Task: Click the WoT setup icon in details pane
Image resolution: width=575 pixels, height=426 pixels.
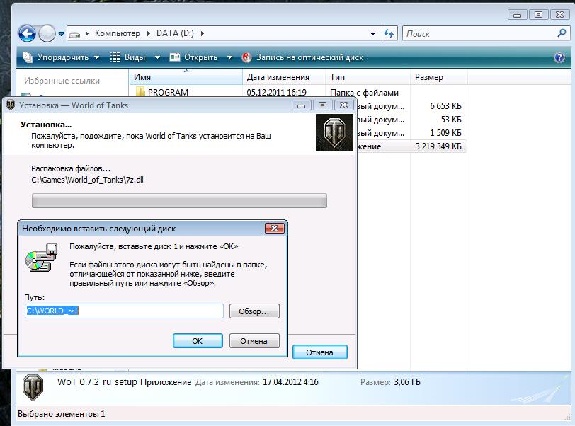Action: pyautogui.click(x=33, y=388)
